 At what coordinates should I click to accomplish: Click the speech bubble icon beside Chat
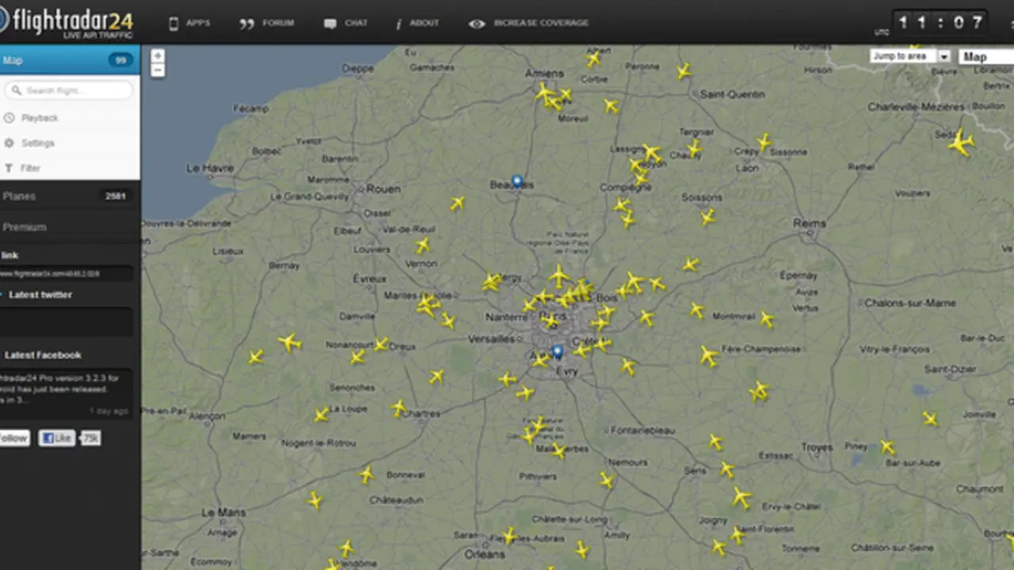pyautogui.click(x=330, y=25)
